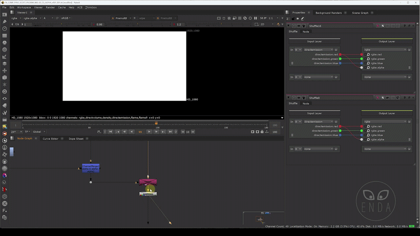Click the play backward button
The image size is (420, 236).
(131, 132)
